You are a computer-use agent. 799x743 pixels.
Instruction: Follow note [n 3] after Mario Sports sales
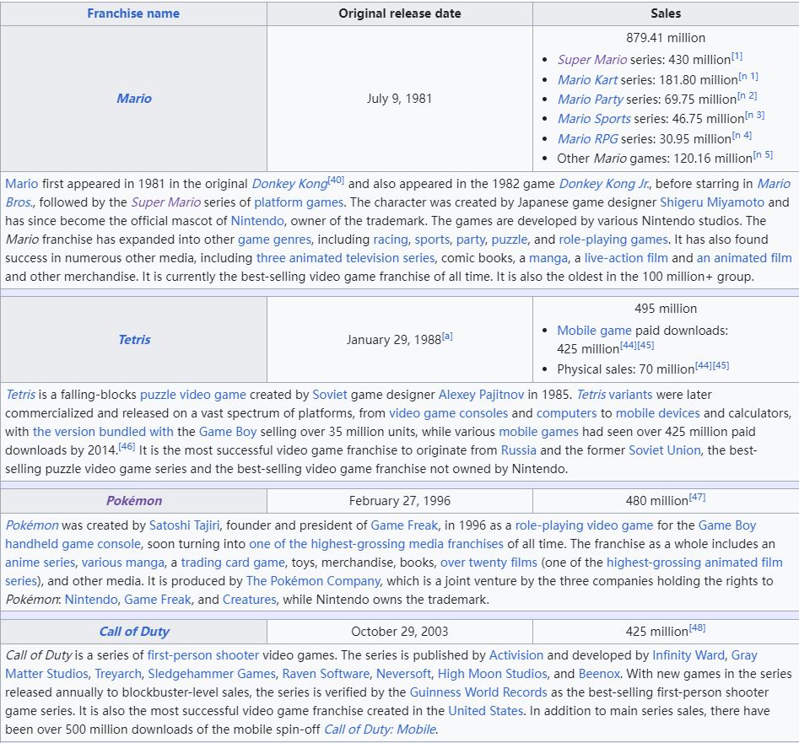[x=754, y=115]
